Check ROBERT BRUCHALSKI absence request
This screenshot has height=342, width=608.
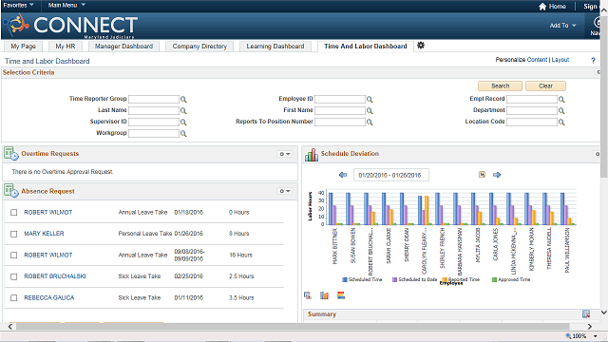pyautogui.click(x=14, y=276)
